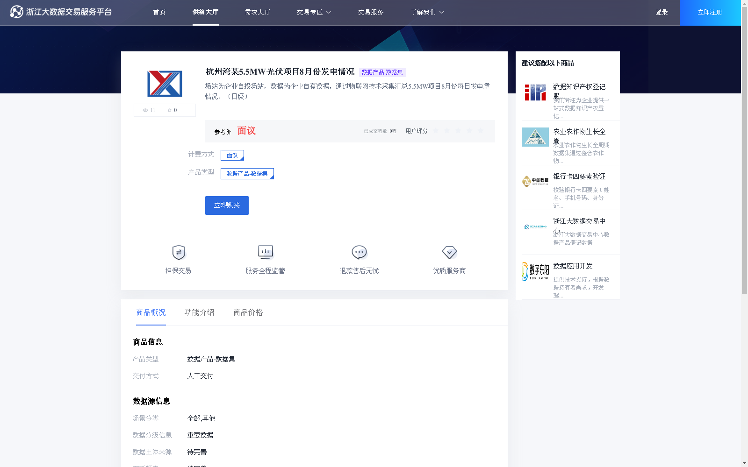Viewport: 748px width, 467px height.
Task: Click the 服务全程监管 monitor icon
Action: click(x=266, y=252)
